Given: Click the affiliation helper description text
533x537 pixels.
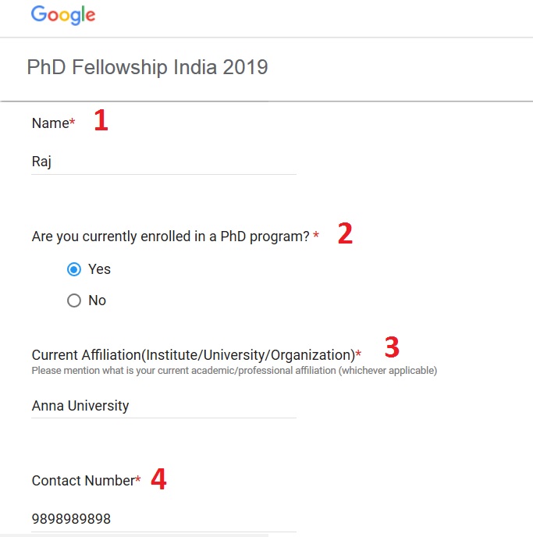Looking at the screenshot, I should (x=234, y=371).
